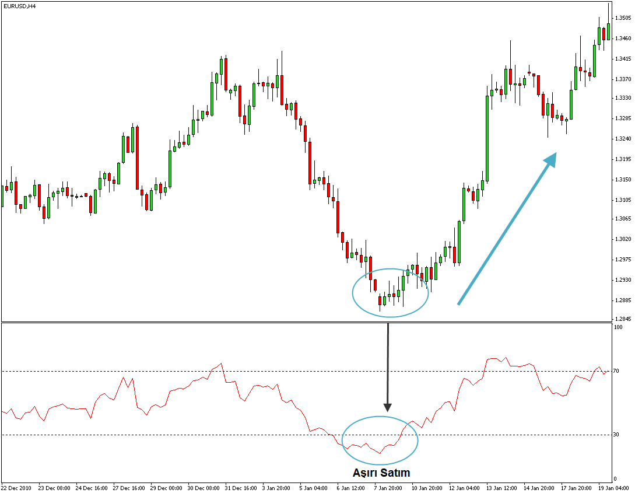Click the 24 Dec 16:00 time label
635x493 pixels.
click(x=91, y=488)
